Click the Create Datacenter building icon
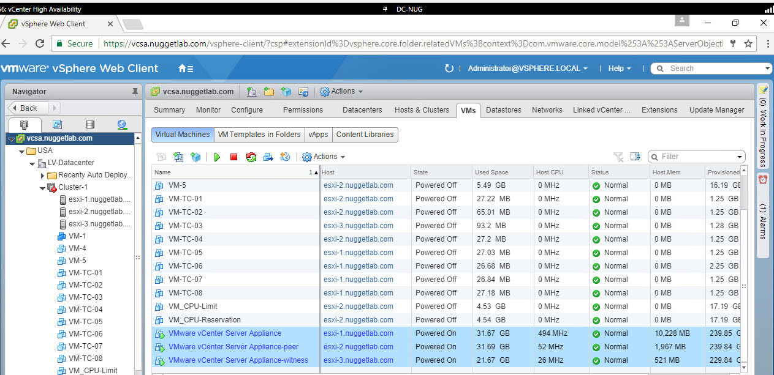 [252, 92]
